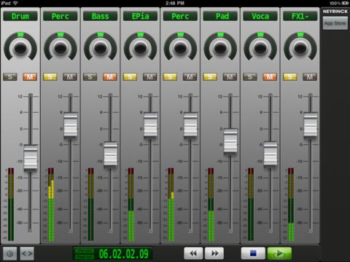Select the Pad track name label
350x262 pixels.
220,16
